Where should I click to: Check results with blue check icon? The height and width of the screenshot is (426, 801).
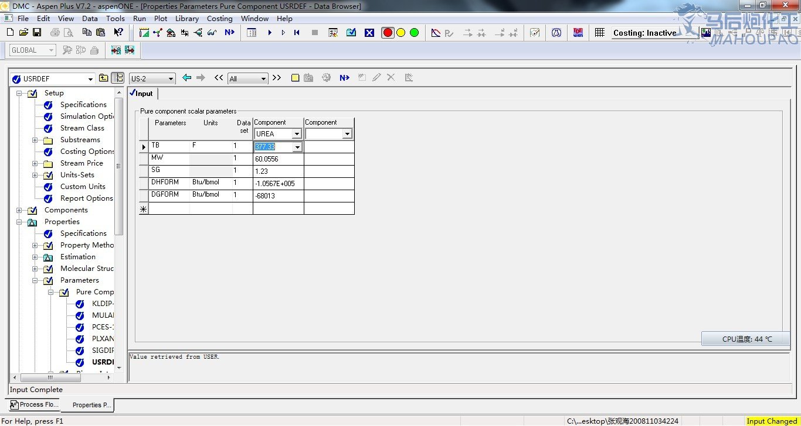(x=351, y=33)
